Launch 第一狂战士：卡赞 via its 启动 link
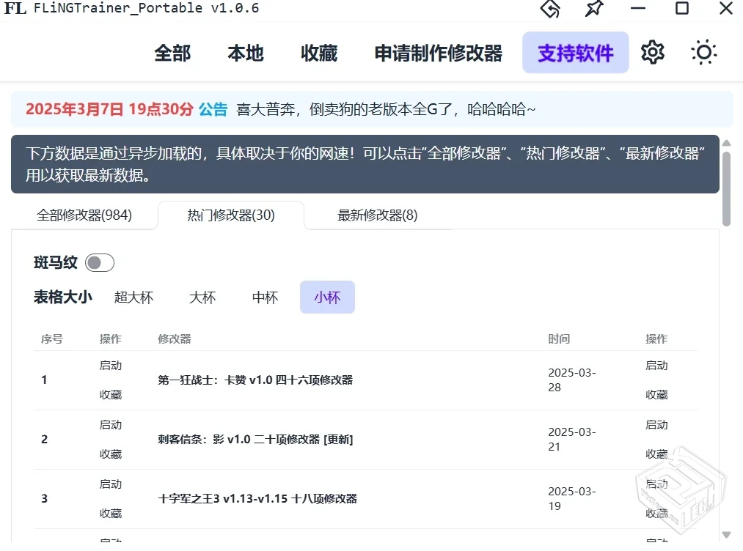The width and height of the screenshot is (743, 551). 110,365
